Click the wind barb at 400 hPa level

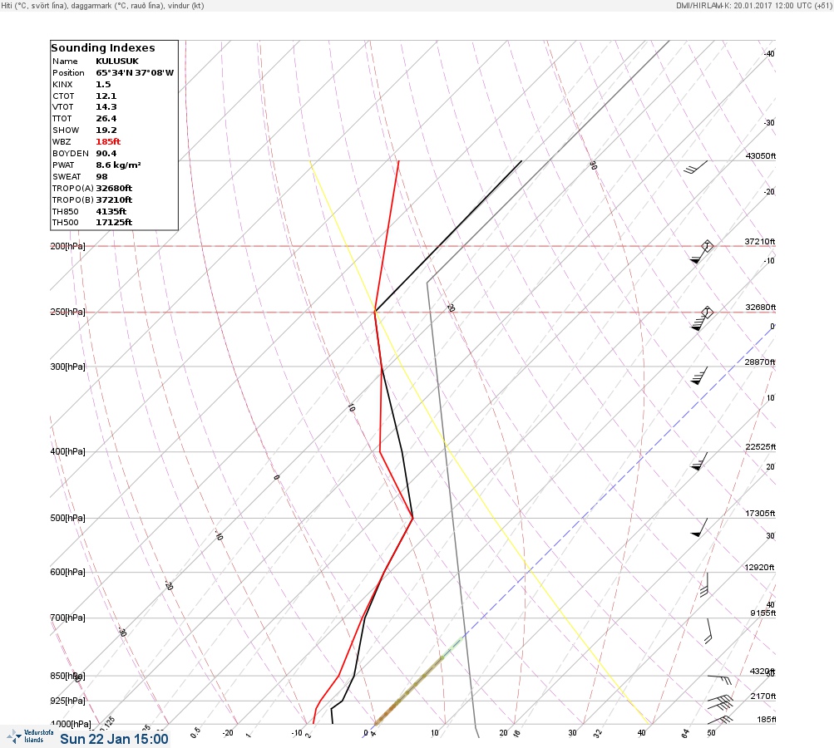[x=699, y=461]
